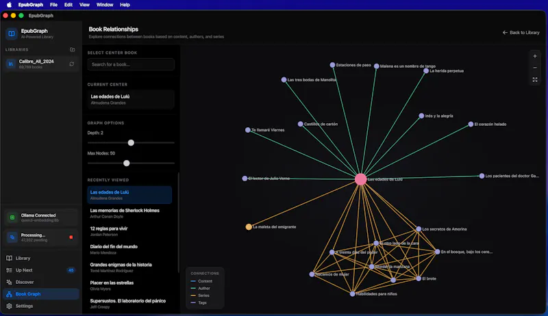Select Los pacientes del doctor Ga... node
The width and height of the screenshot is (548, 316).
click(x=482, y=176)
